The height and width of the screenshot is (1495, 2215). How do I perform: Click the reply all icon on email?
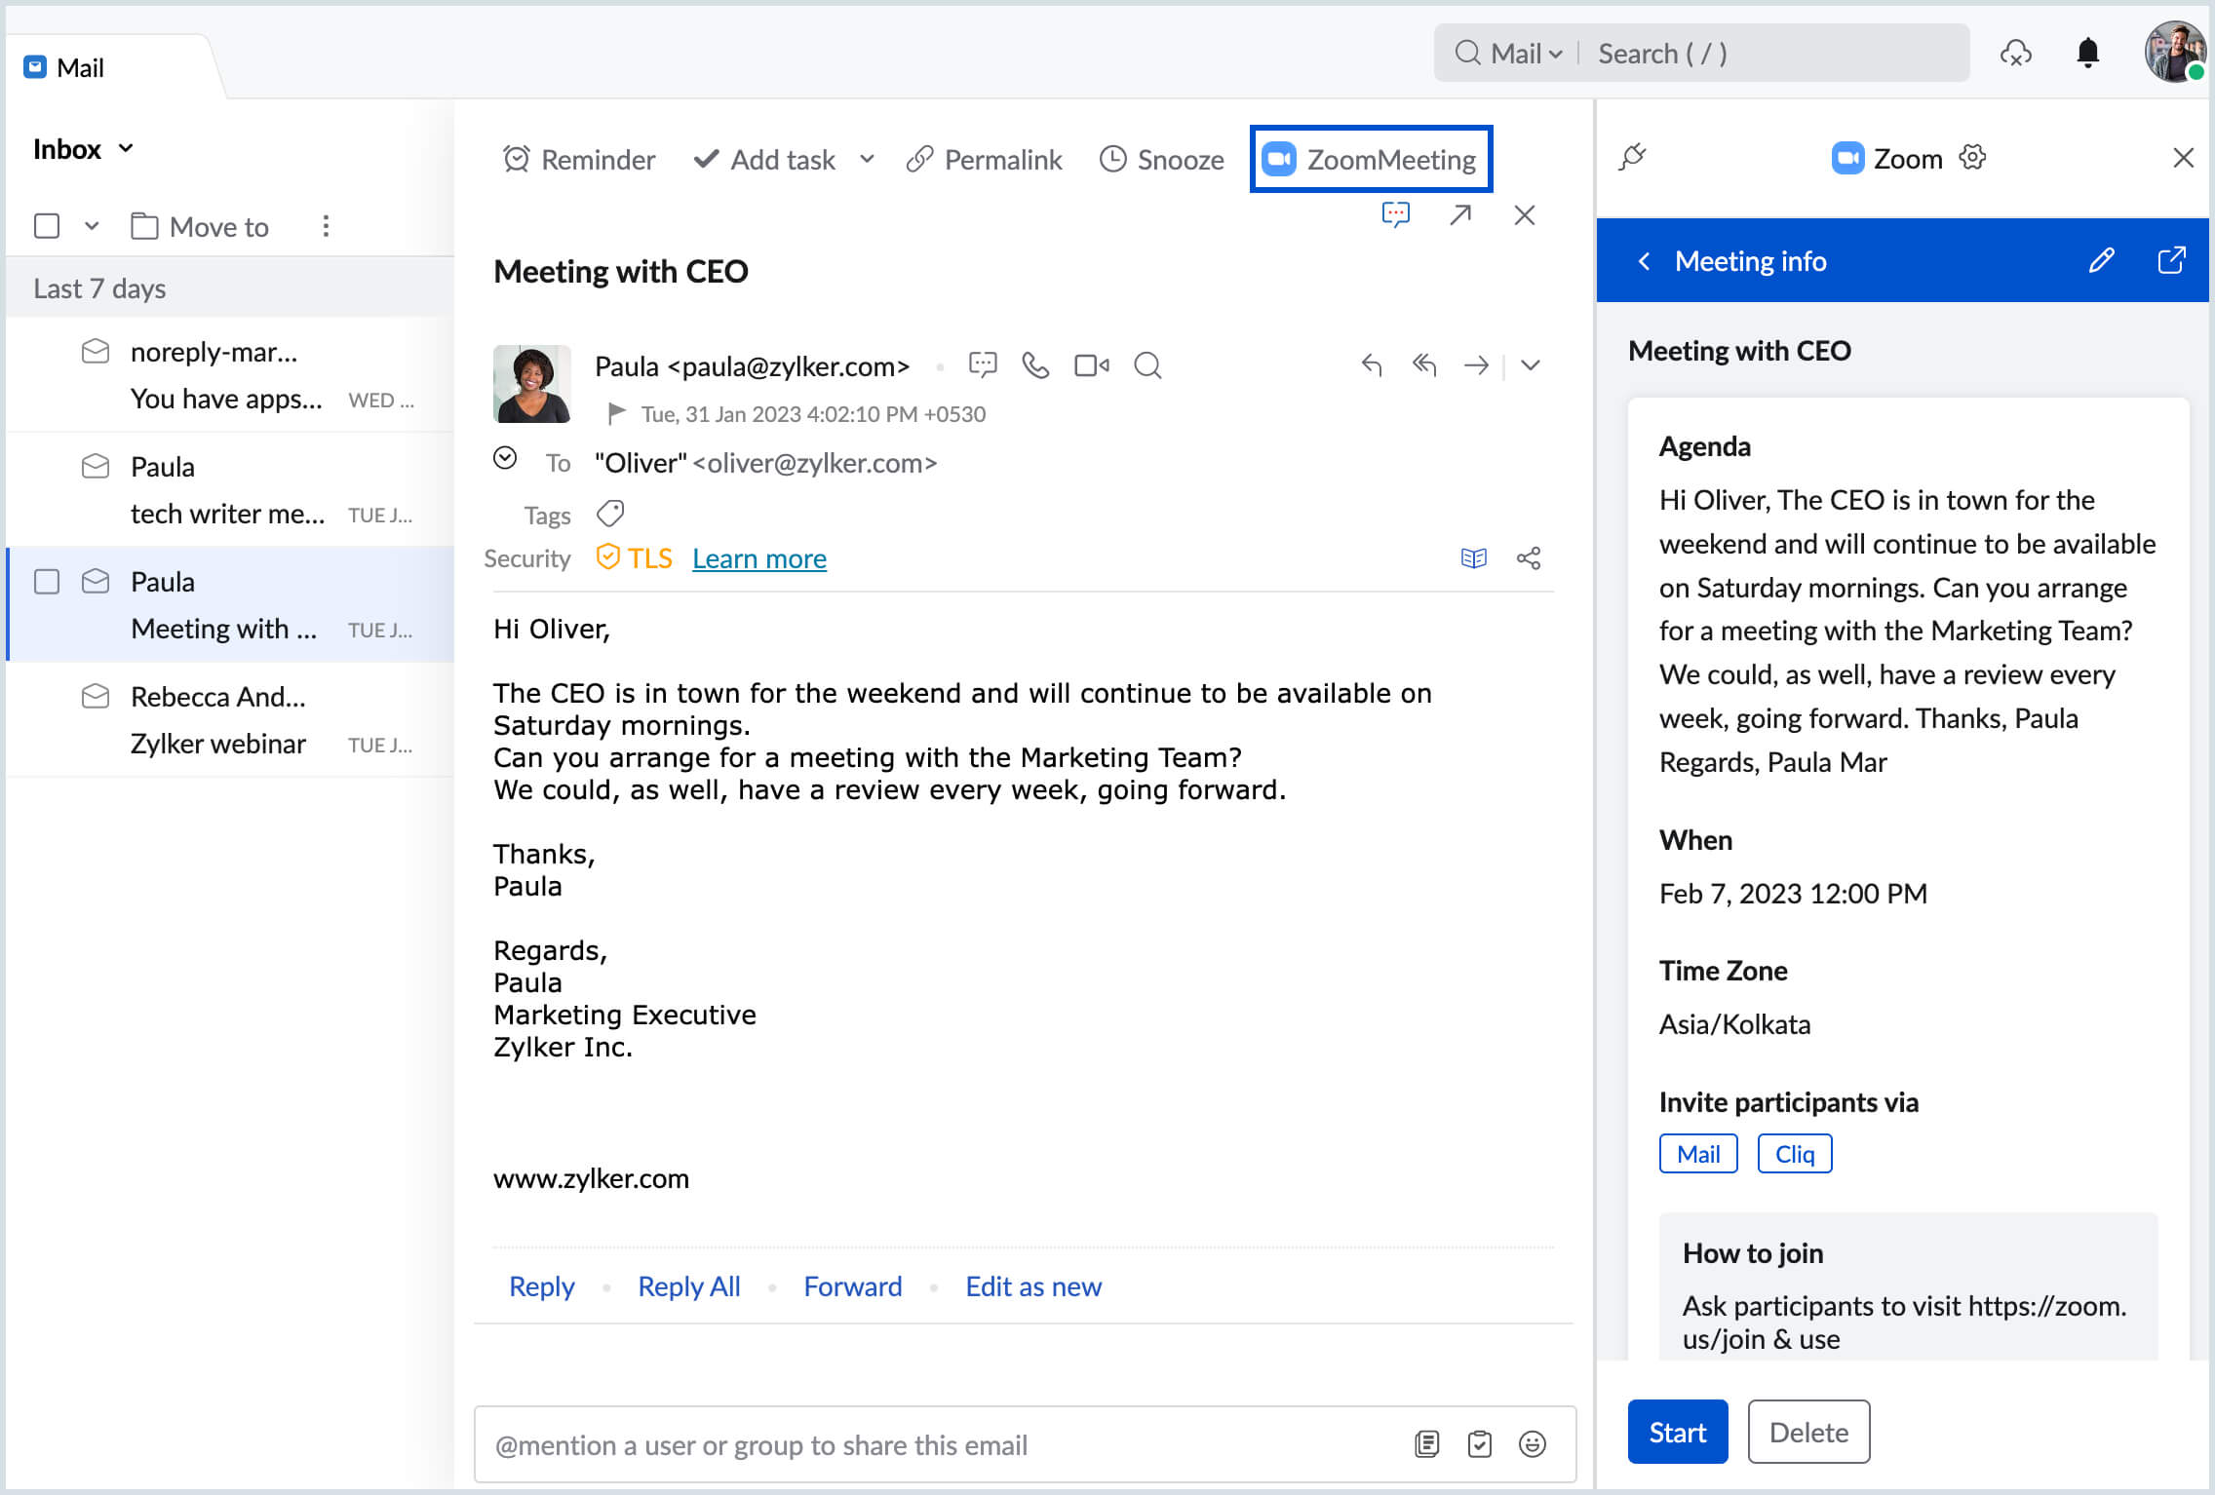point(1422,365)
